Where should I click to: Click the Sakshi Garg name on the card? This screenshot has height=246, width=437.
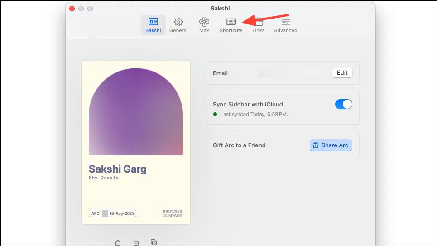pyautogui.click(x=118, y=169)
